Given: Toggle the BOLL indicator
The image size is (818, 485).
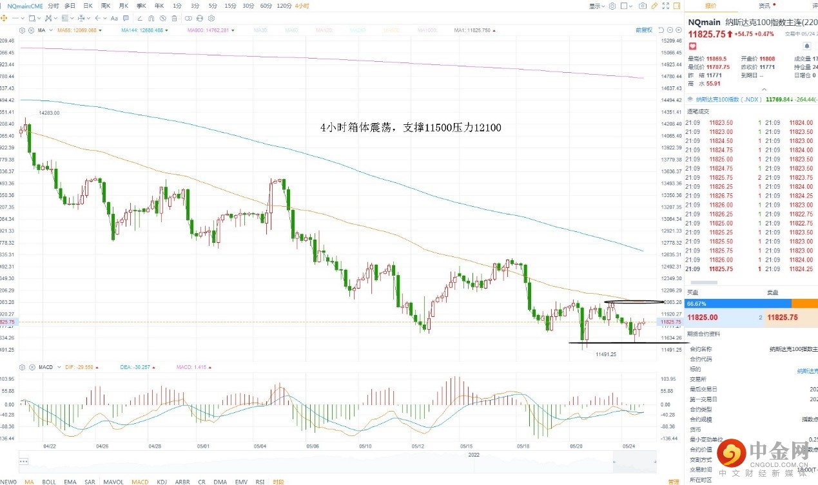Looking at the screenshot, I should [x=49, y=481].
